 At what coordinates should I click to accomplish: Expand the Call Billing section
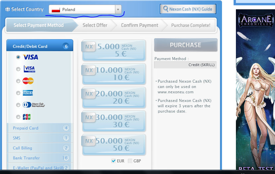[x=40, y=148]
